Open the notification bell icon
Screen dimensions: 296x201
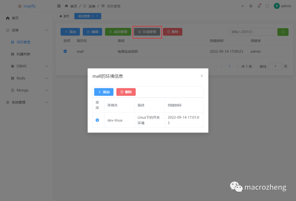click(259, 6)
